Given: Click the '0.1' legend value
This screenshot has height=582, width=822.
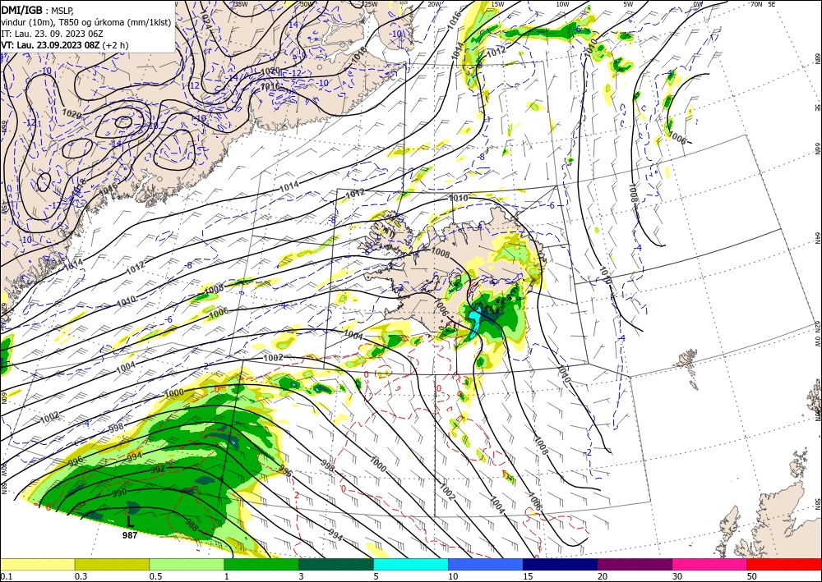Looking at the screenshot, I should pos(5,576).
